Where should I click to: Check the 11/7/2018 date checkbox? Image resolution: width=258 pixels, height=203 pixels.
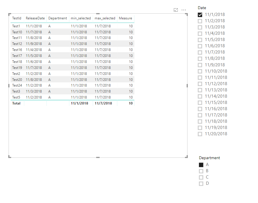point(200,52)
